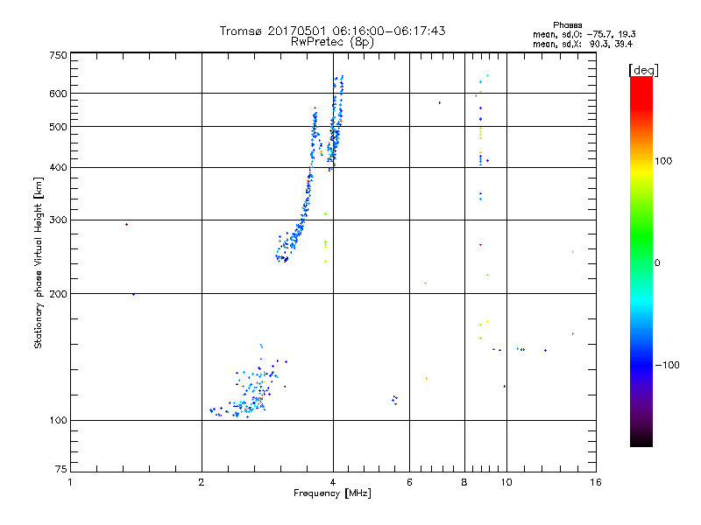Click the plot title 'Tromsø 20170501 06:16:00-06:17:43'
This screenshot has height=525, width=701.
point(332,31)
